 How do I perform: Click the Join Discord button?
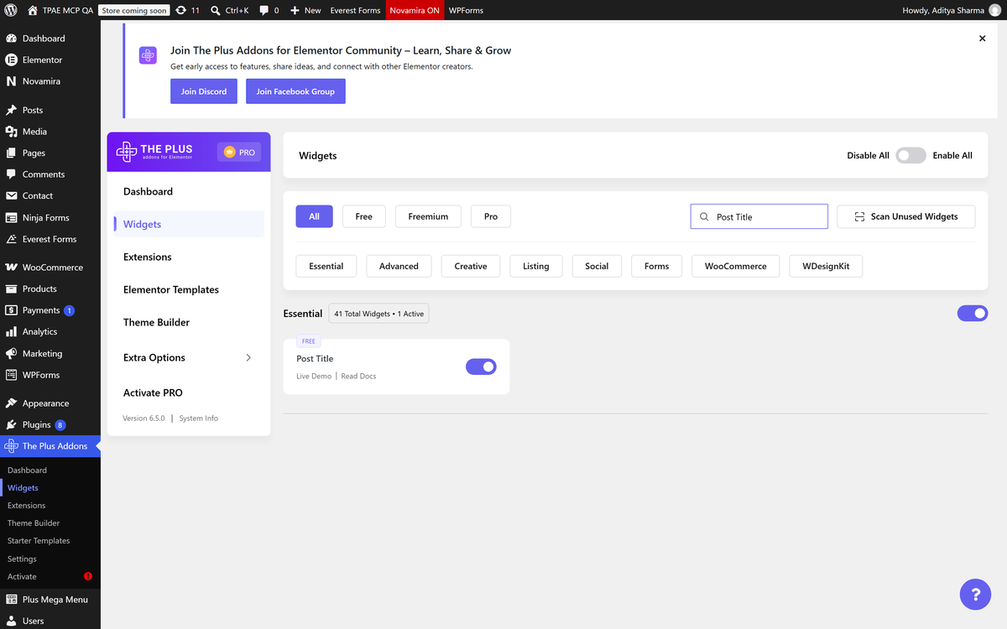click(204, 91)
